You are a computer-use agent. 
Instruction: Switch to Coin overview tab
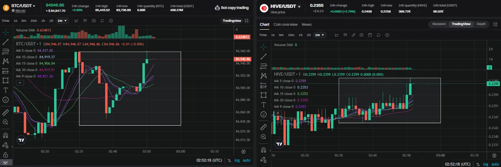pos(285,24)
